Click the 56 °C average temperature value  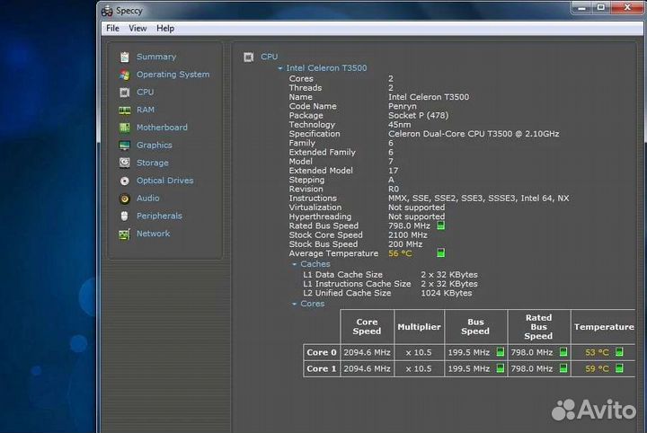click(400, 253)
